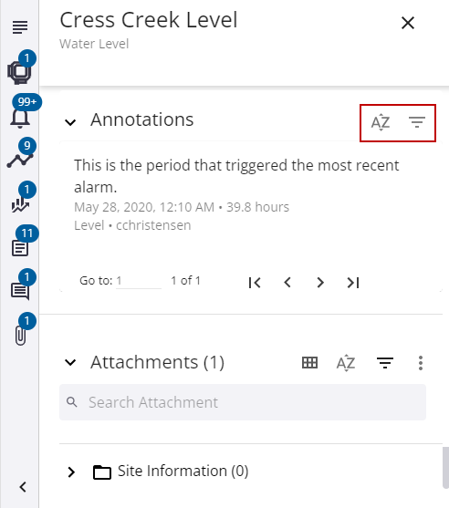Screen dimensions: 449x508
Task: Go to the next annotations page
Action: click(320, 283)
